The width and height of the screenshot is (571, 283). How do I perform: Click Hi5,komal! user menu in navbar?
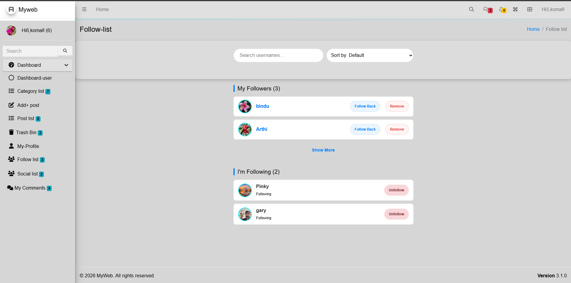(553, 9)
